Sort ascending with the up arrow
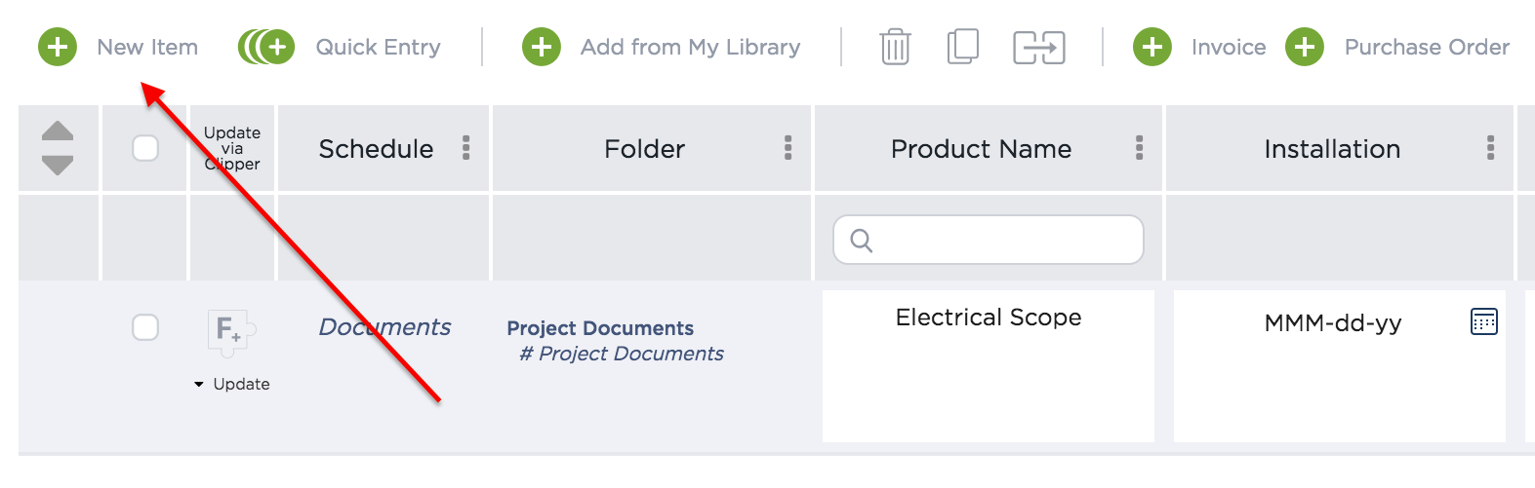The width and height of the screenshot is (1535, 488). [58, 131]
